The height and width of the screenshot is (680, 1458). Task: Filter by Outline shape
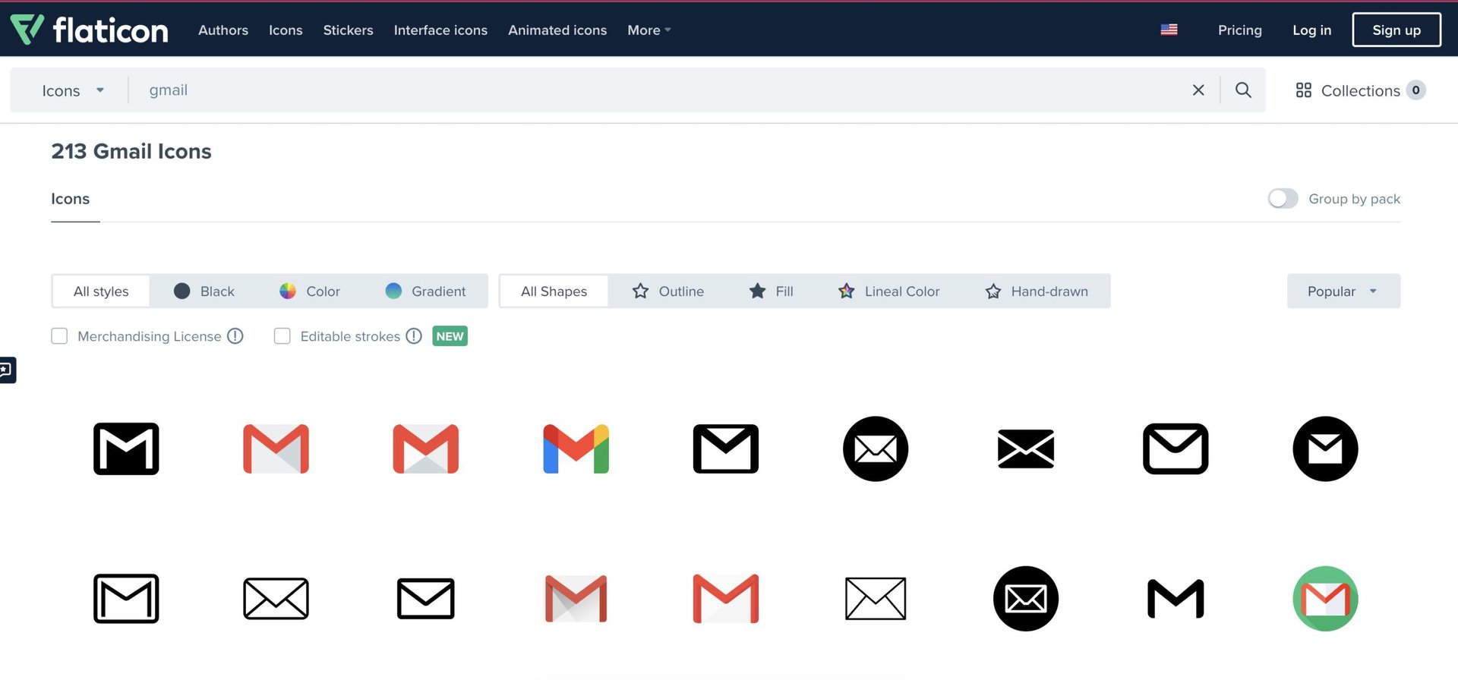[668, 291]
